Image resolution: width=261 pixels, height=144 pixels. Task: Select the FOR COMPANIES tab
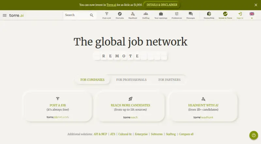pyautogui.click(x=92, y=80)
